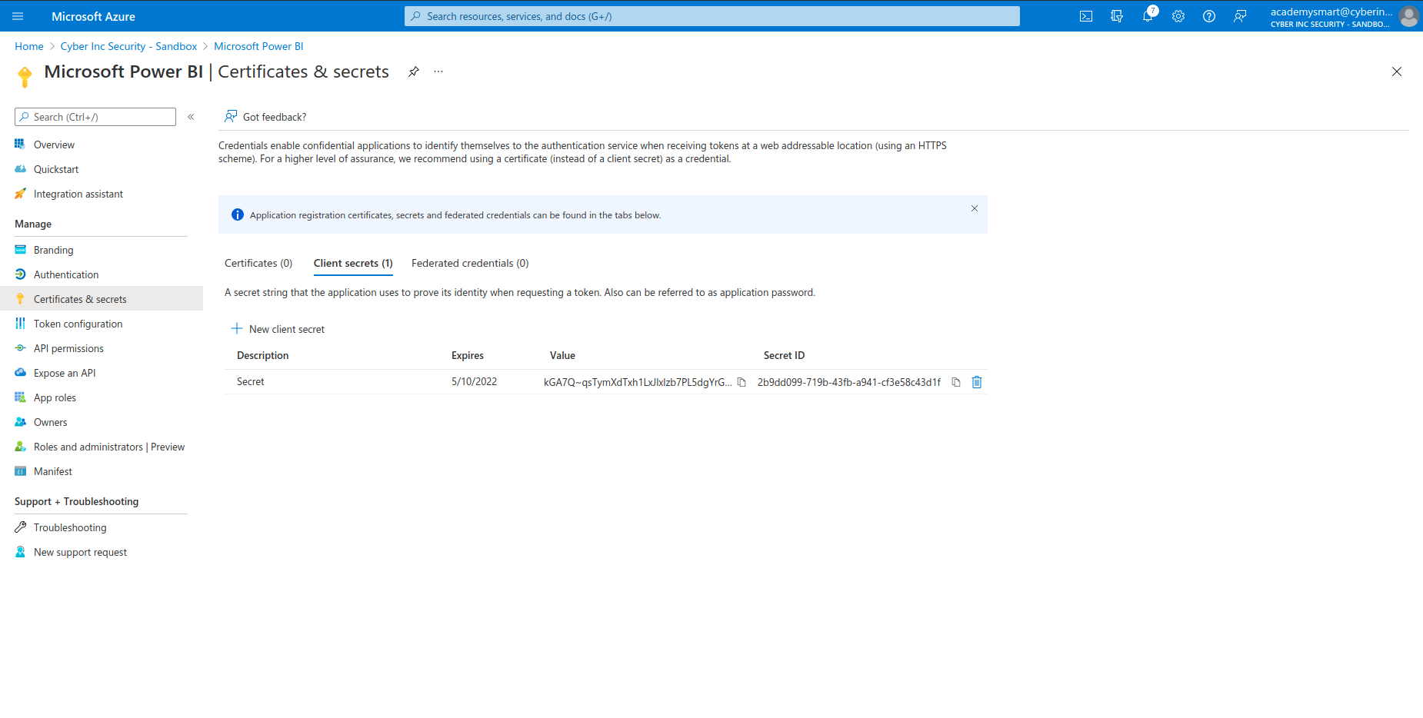Open Directories and subscriptions filter icon
This screenshot has width=1423, height=718.
click(1117, 16)
